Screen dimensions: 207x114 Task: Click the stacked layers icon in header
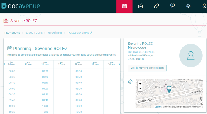(188, 6)
